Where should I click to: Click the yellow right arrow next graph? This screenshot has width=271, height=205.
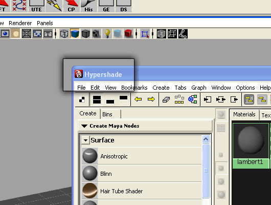pyautogui.click(x=151, y=99)
